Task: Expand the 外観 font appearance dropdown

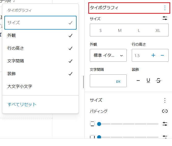Action: pyautogui.click(x=108, y=56)
